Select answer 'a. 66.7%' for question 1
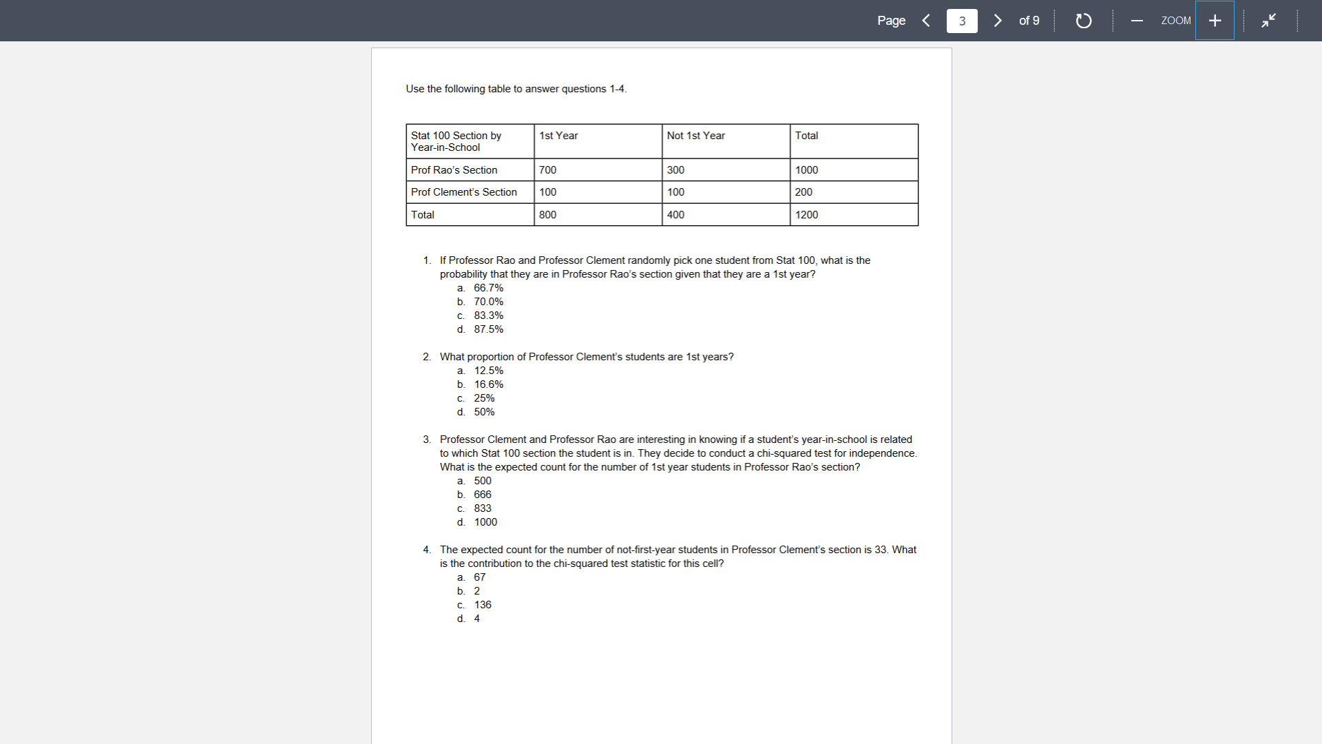Image resolution: width=1322 pixels, height=744 pixels. [487, 288]
